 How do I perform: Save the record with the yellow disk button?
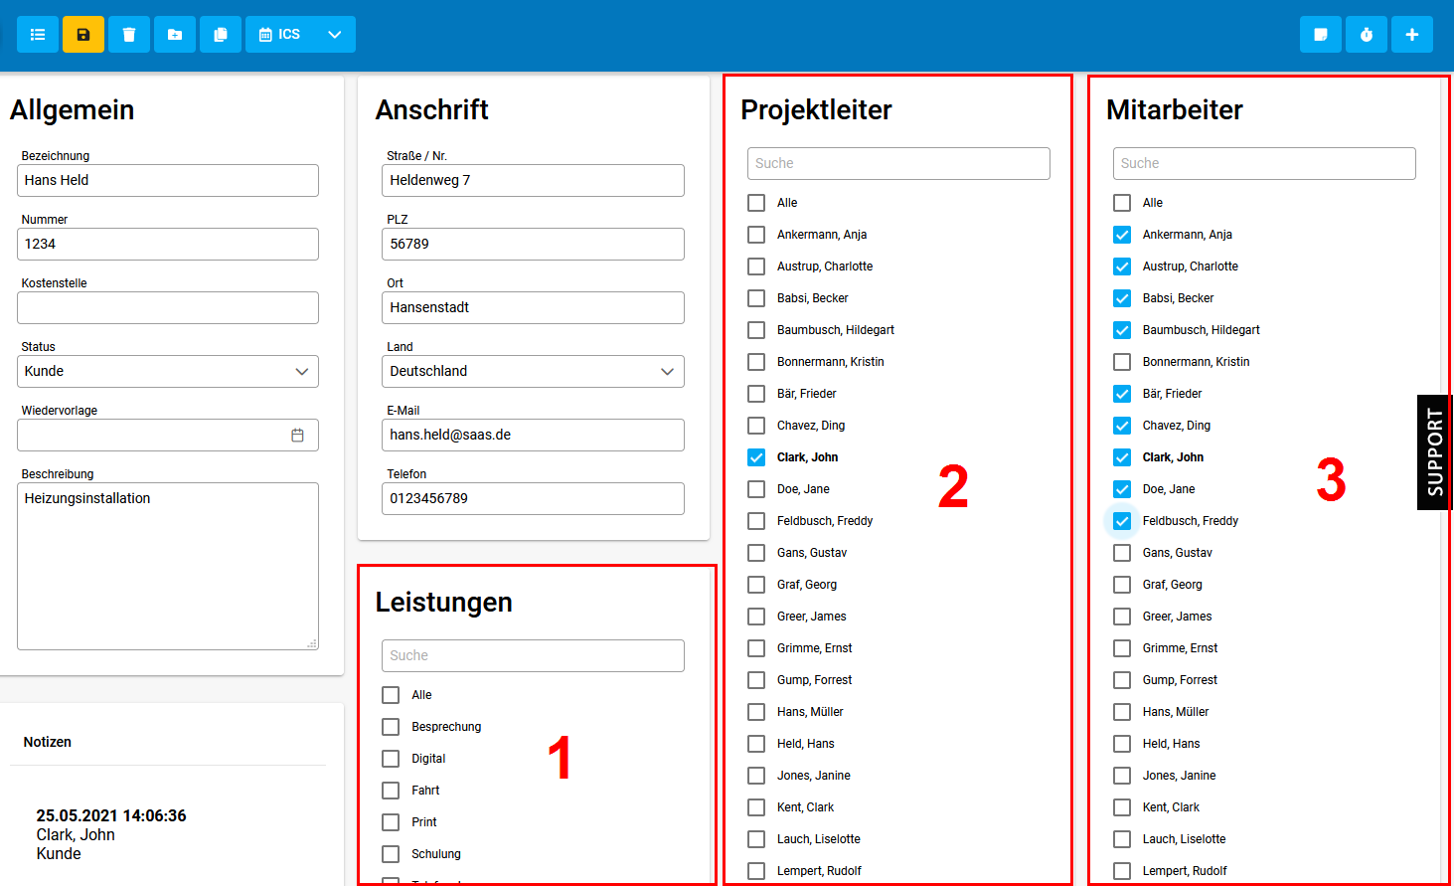83,35
